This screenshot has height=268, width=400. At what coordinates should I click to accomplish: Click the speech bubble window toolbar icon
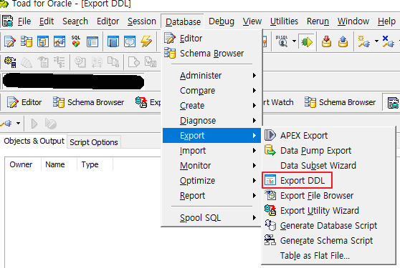[130, 41]
